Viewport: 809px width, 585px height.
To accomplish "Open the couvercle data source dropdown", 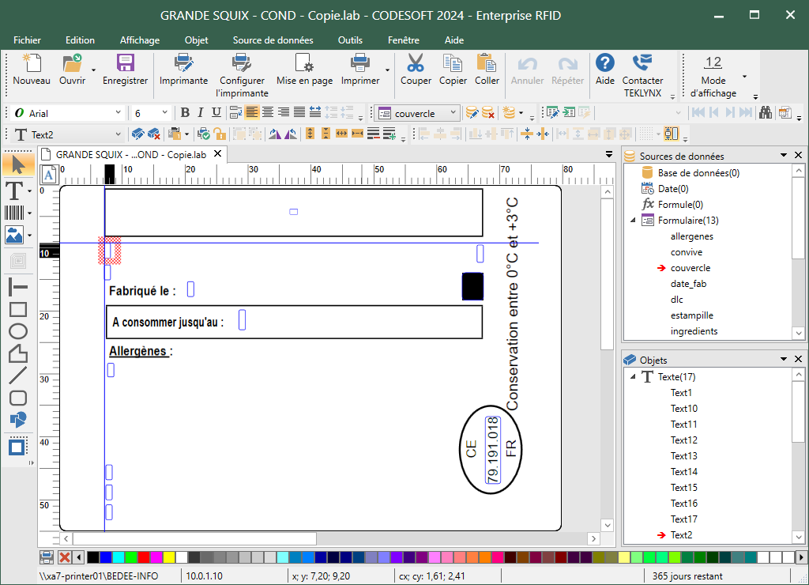I will [453, 113].
